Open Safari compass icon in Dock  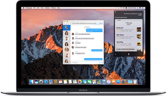(x=46, y=82)
